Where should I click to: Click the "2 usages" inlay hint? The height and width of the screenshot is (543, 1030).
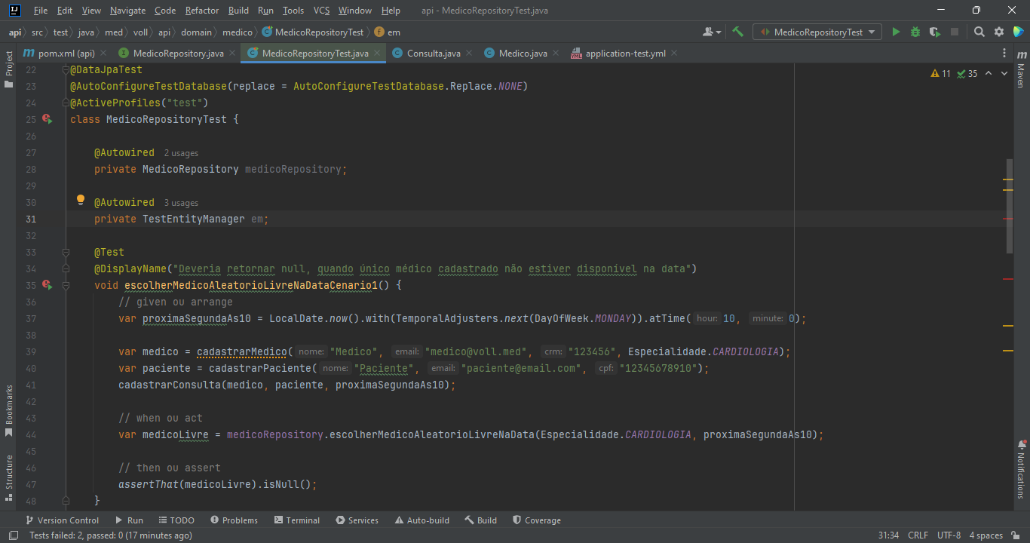pos(181,153)
